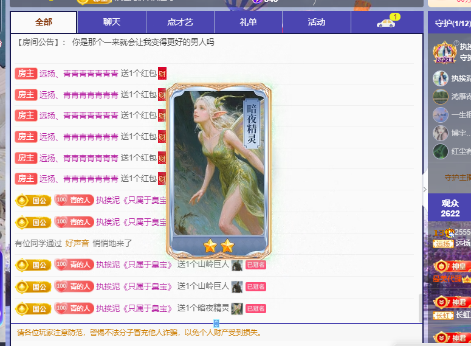Collapse the side panel with the arrow handle
This screenshot has height=346, width=471.
tap(425, 189)
